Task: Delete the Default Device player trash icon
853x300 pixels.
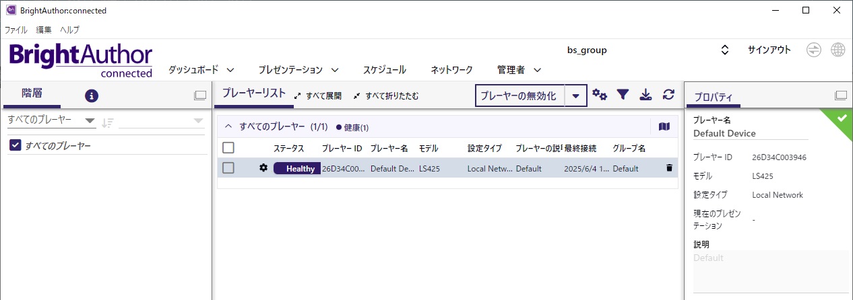Action: (669, 168)
